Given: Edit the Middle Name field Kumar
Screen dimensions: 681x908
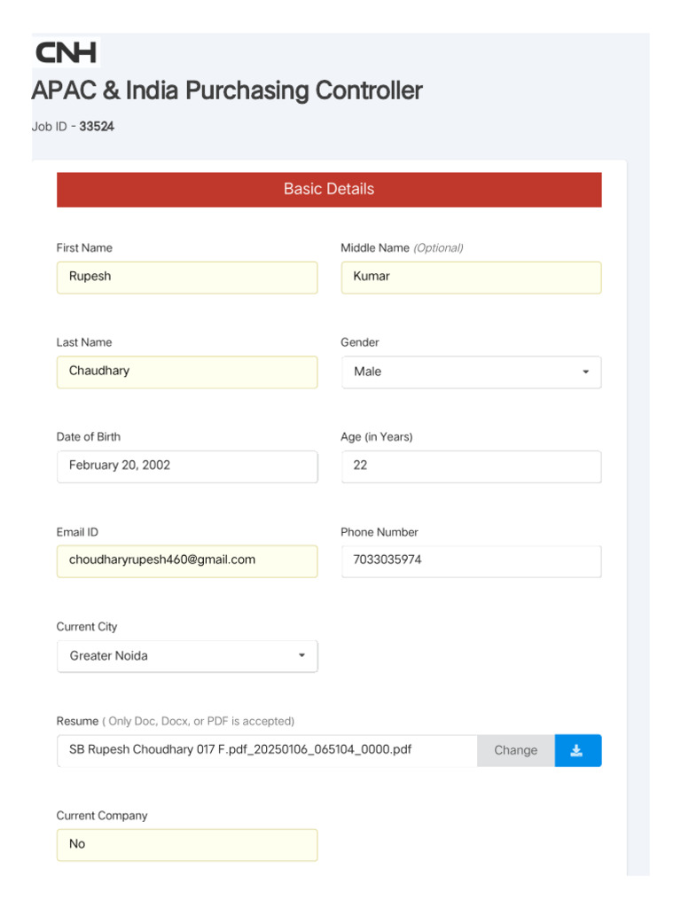Looking at the screenshot, I should point(471,278).
